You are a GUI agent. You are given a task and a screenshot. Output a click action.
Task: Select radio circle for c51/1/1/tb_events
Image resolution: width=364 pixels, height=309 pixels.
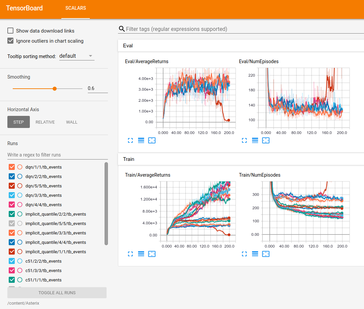[20, 280]
